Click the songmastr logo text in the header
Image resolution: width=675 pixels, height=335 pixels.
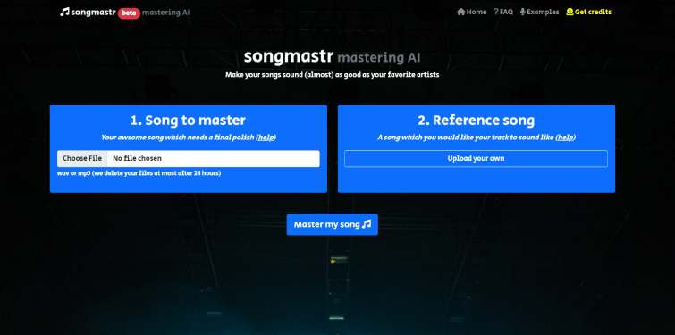pyautogui.click(x=93, y=12)
